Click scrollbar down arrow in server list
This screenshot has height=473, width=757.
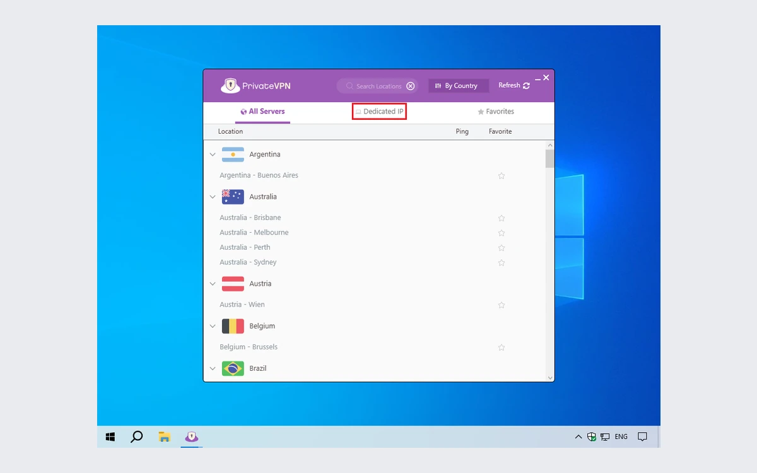click(x=550, y=378)
